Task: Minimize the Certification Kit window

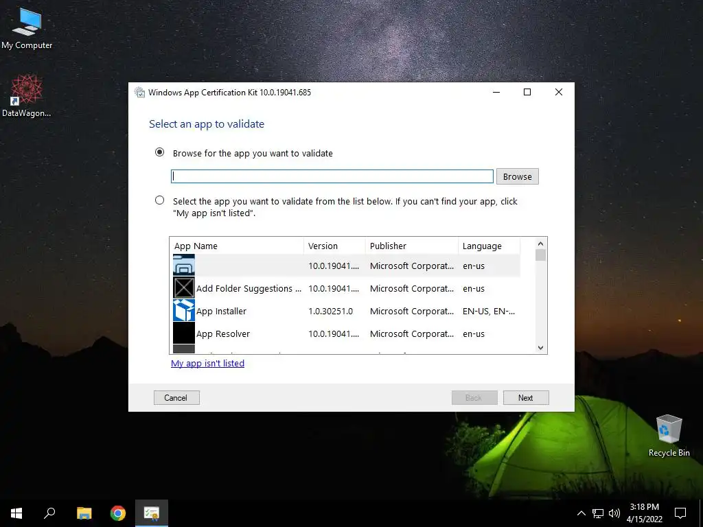Action: (496, 92)
